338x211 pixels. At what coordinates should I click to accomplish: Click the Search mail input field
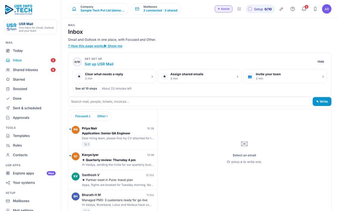click(190, 102)
